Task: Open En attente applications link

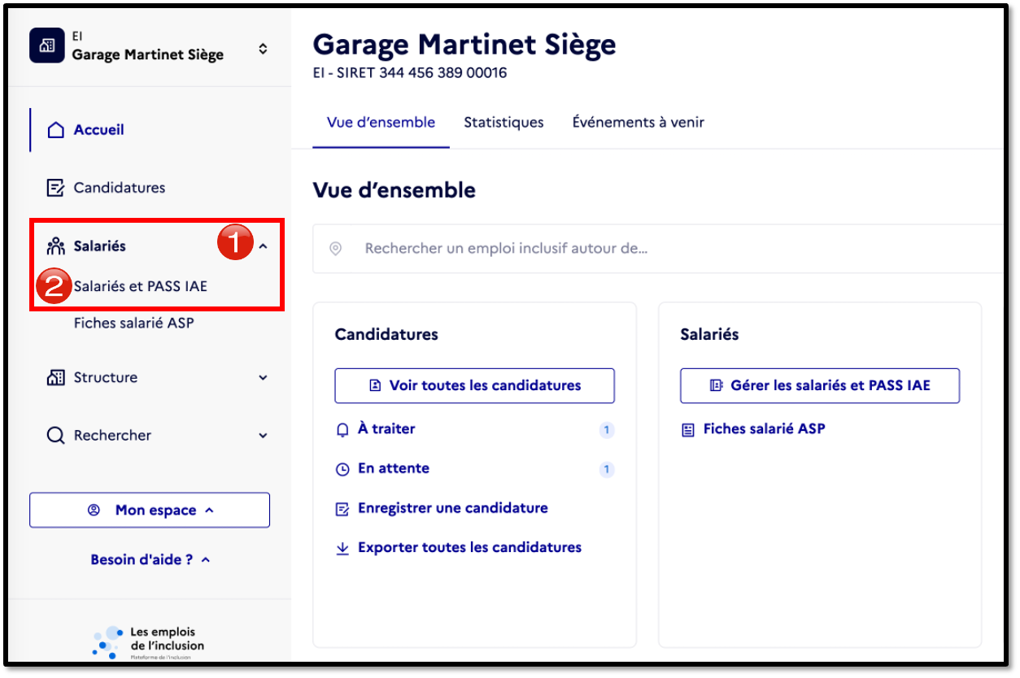Action: 394,468
